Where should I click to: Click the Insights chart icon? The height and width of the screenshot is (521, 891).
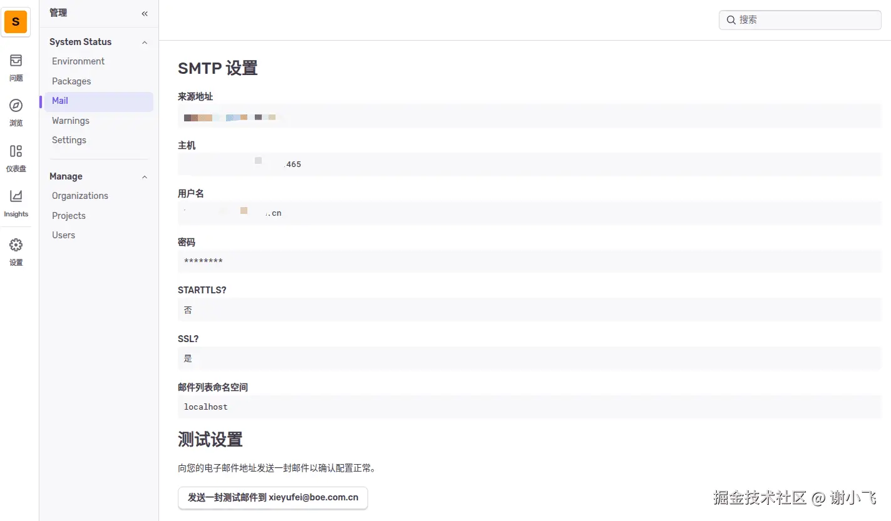click(x=16, y=199)
